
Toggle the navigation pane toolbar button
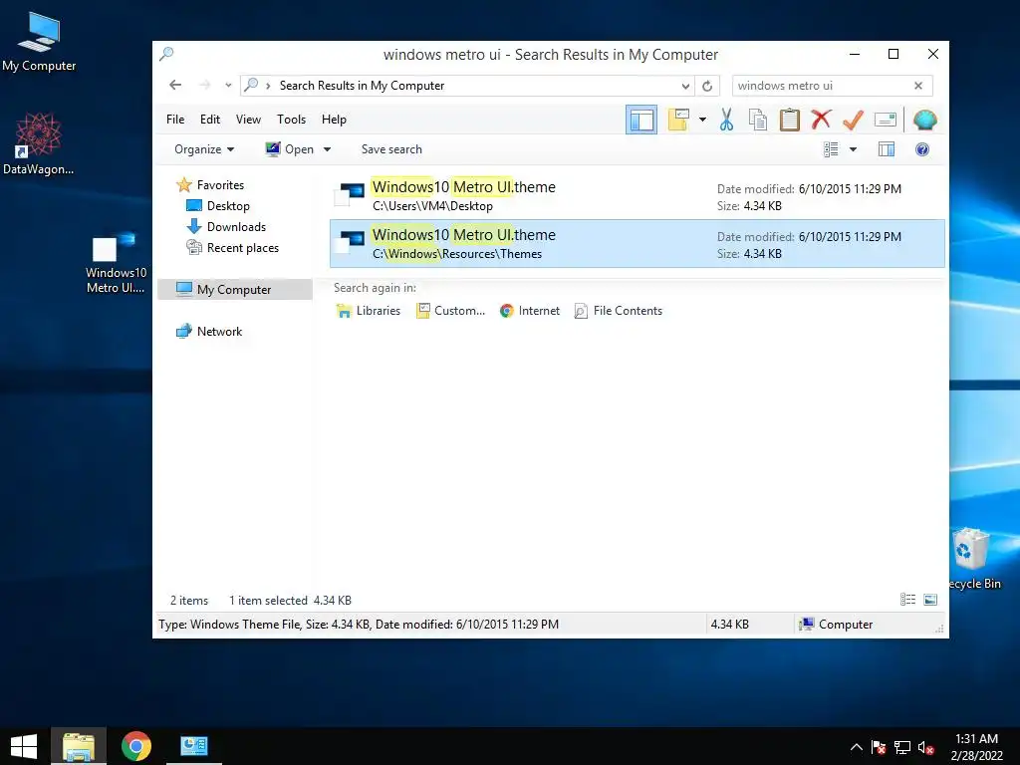tap(641, 121)
